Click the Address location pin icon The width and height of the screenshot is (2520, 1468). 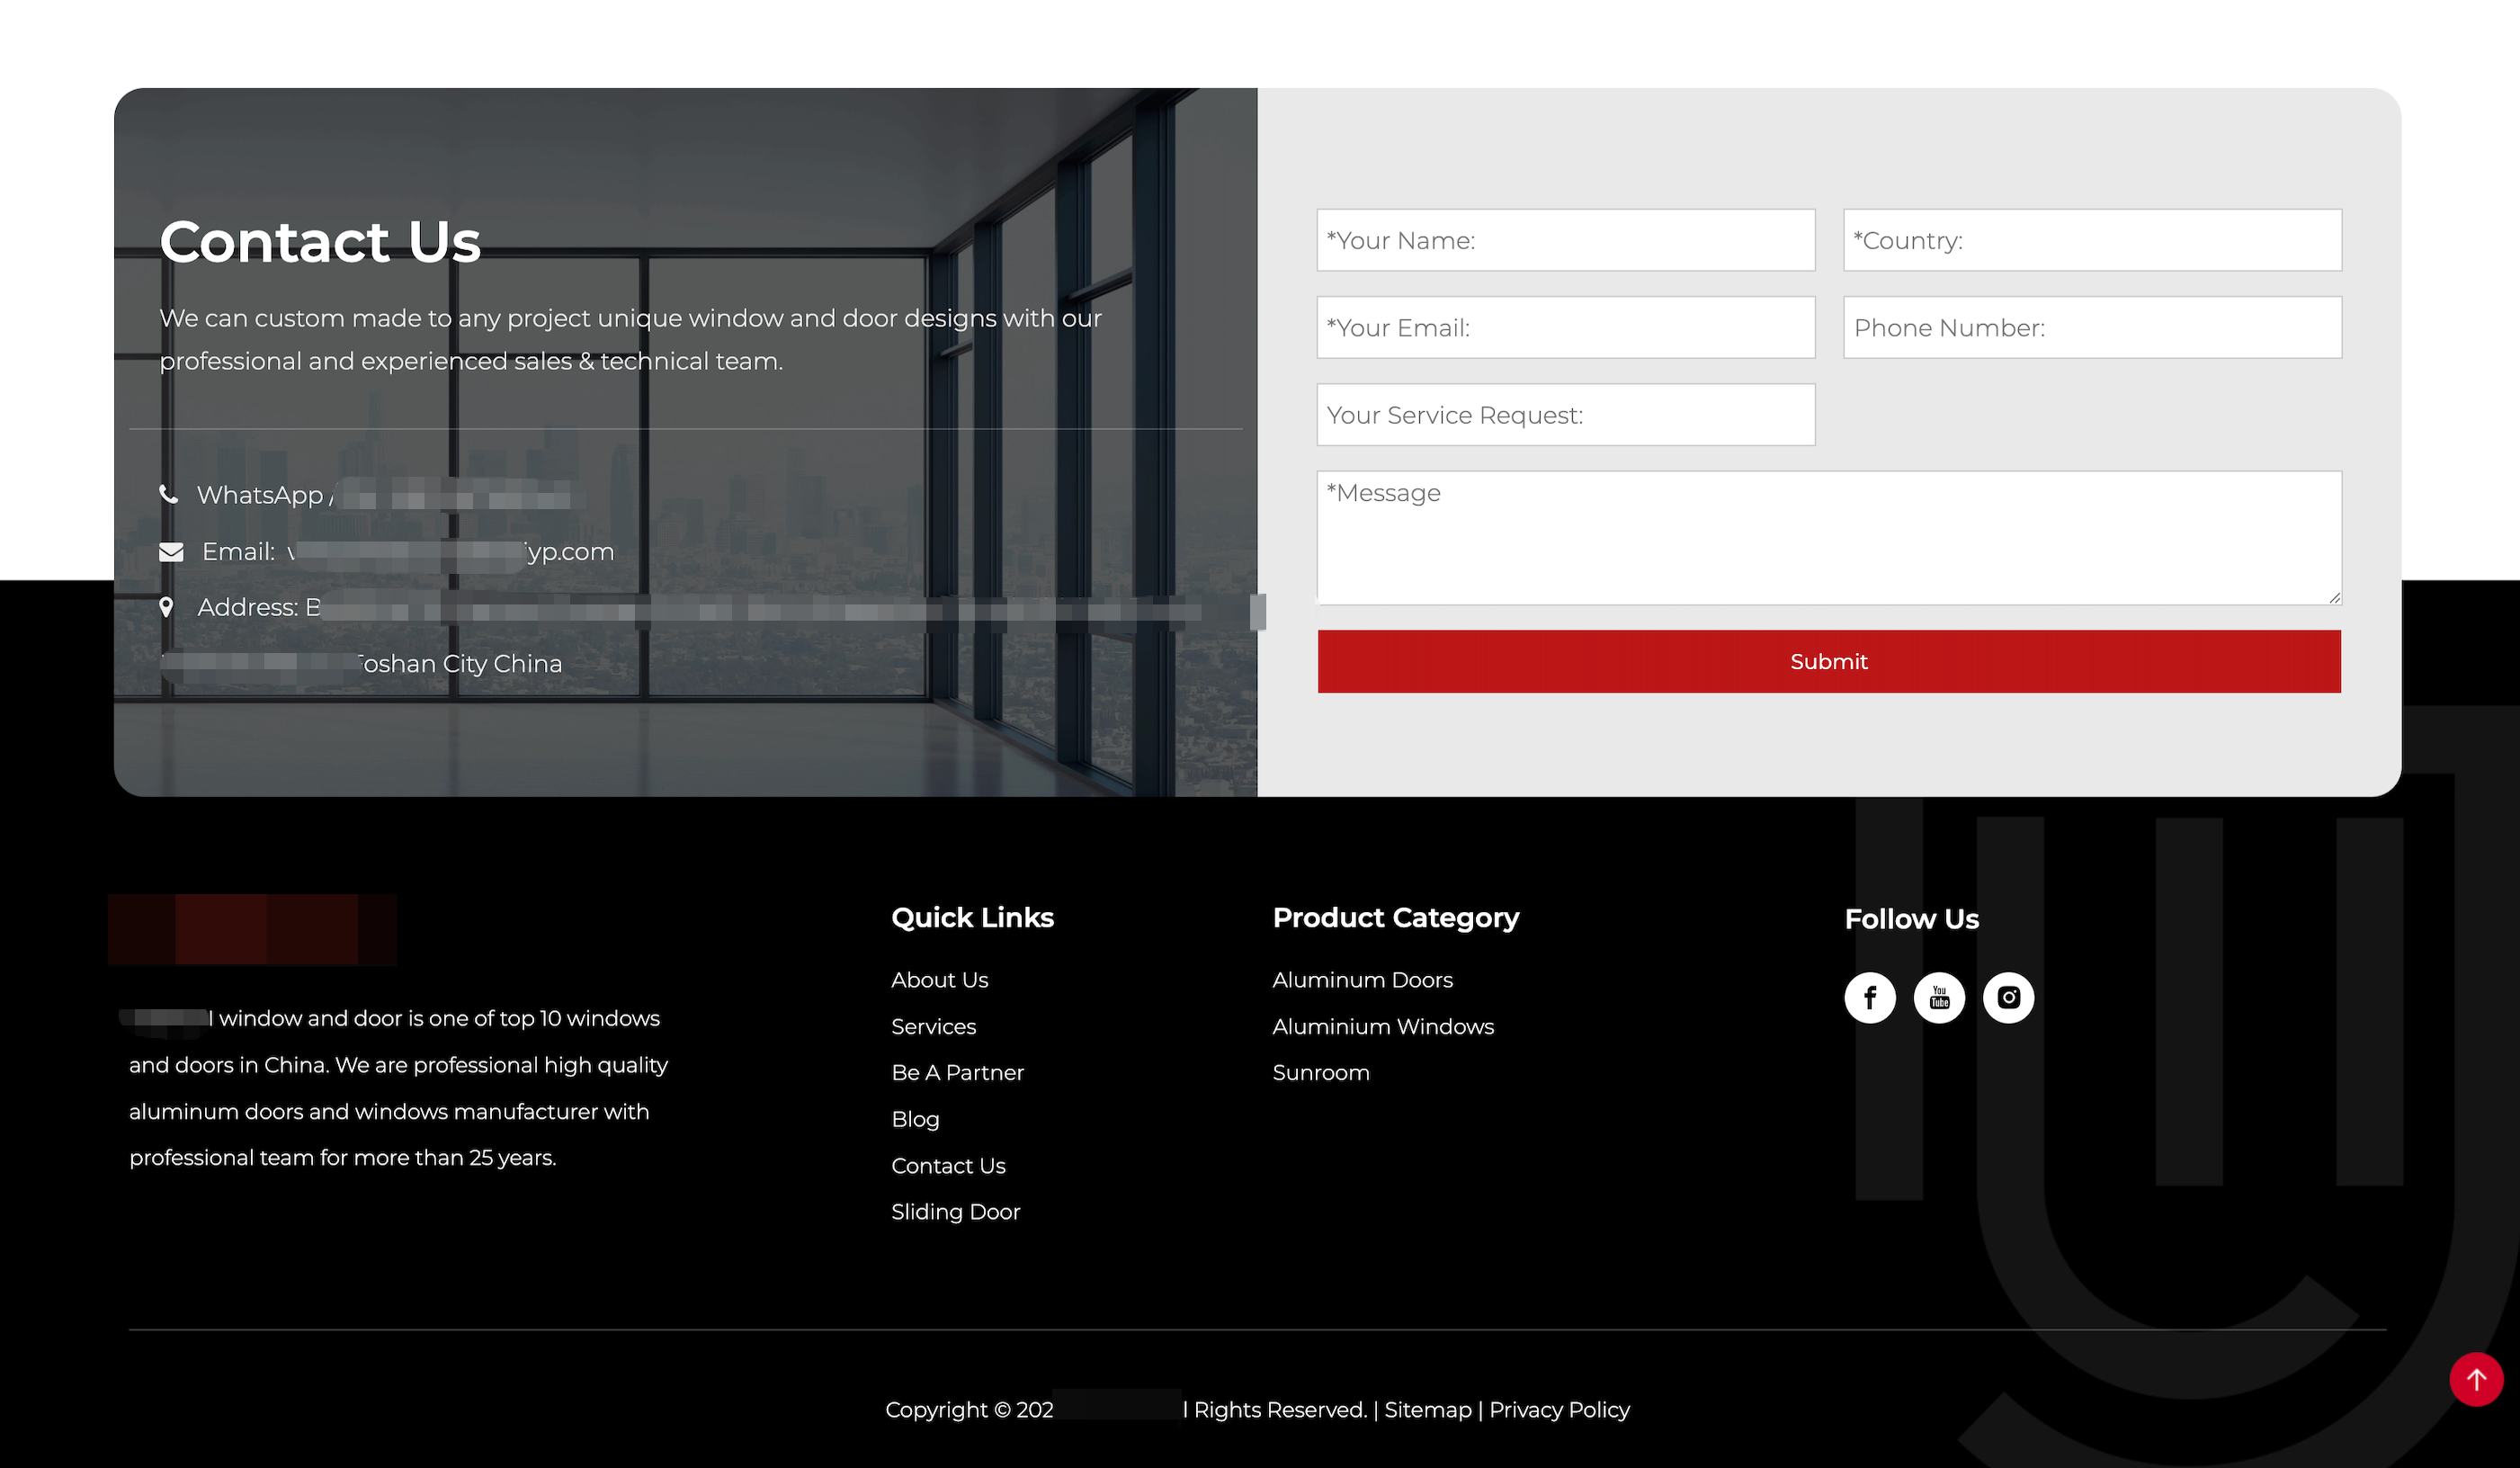[x=167, y=607]
